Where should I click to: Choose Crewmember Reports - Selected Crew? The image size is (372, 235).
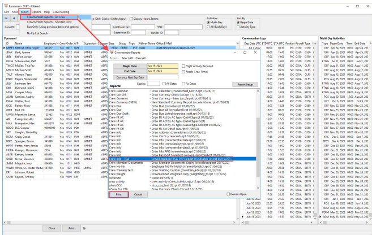49,22
